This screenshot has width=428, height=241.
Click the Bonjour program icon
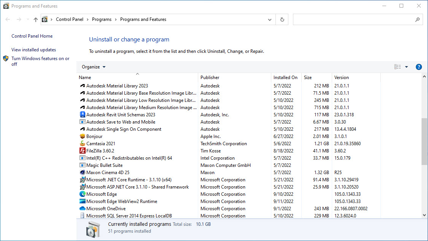click(82, 136)
